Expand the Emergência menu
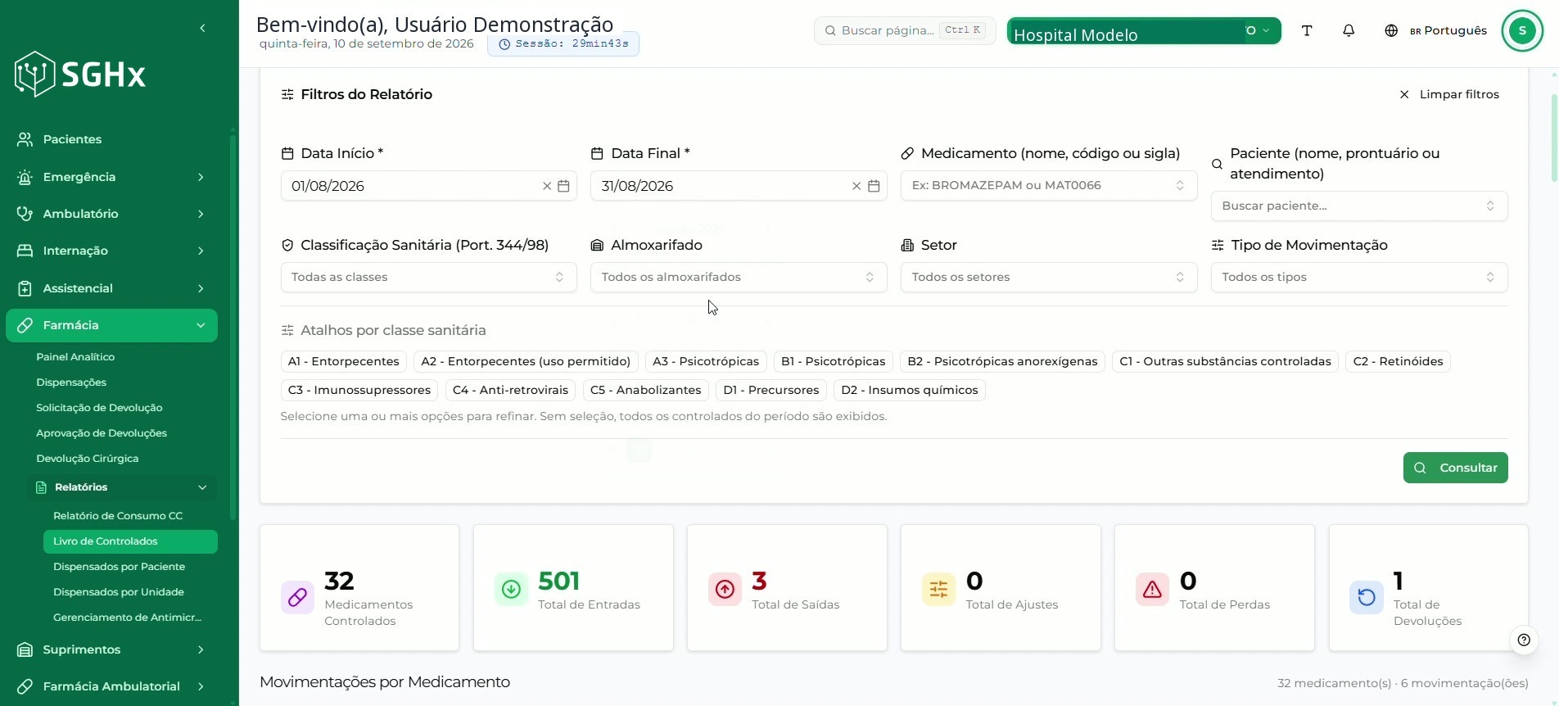The width and height of the screenshot is (1559, 706). click(111, 177)
